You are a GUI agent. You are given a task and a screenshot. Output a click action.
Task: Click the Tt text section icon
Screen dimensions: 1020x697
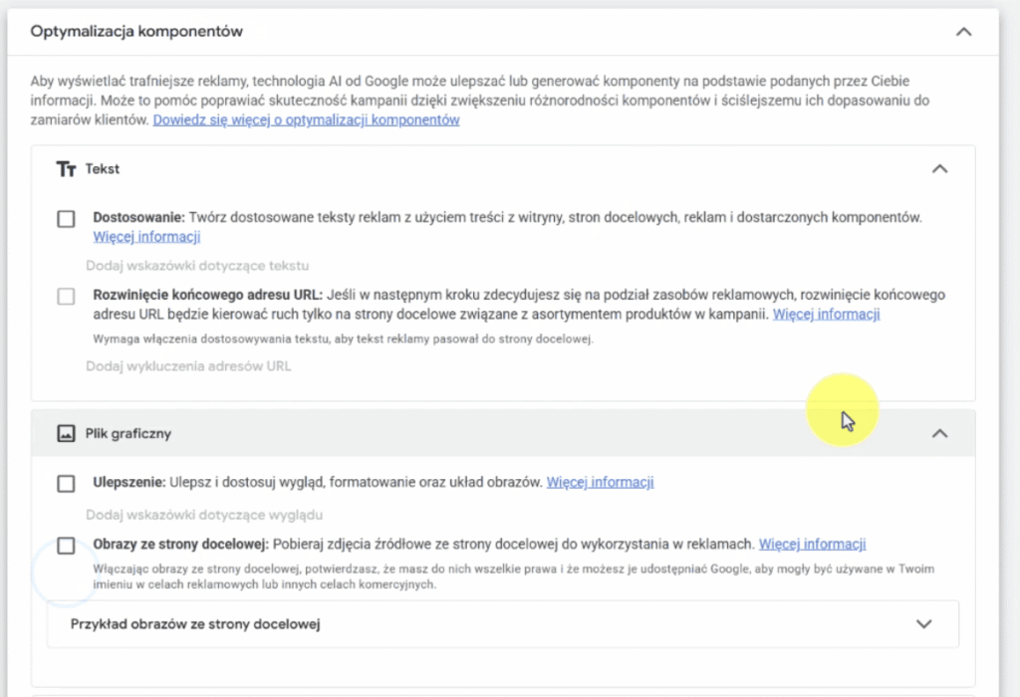click(x=65, y=168)
